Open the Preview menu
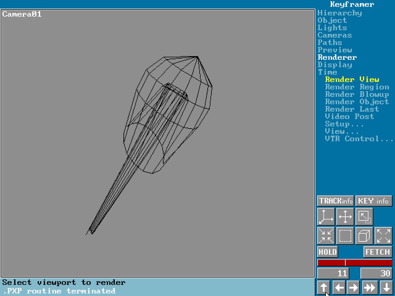This screenshot has width=395, height=296. coord(335,50)
